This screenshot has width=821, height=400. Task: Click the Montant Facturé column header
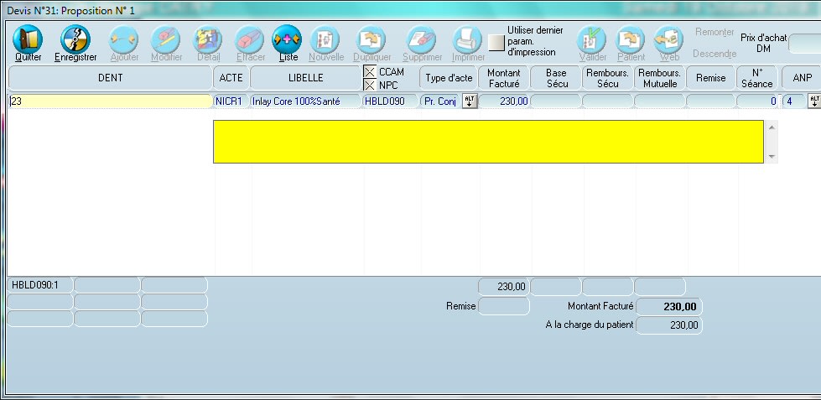tap(504, 78)
